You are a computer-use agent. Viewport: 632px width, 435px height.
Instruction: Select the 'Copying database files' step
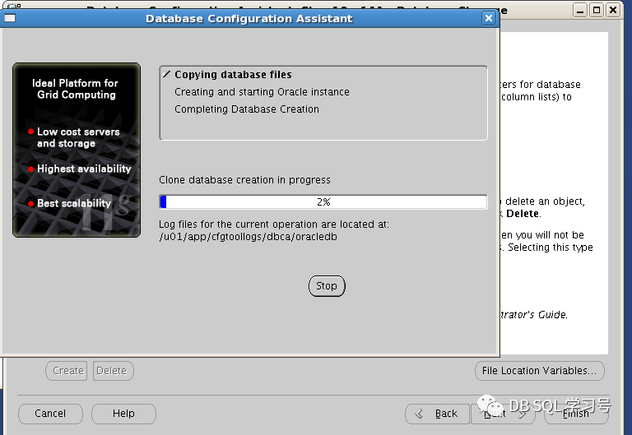[x=233, y=75]
